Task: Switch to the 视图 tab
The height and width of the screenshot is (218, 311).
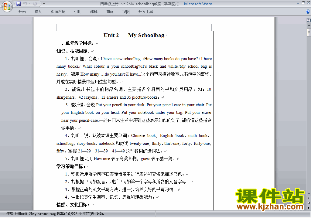Action: (x=126, y=12)
